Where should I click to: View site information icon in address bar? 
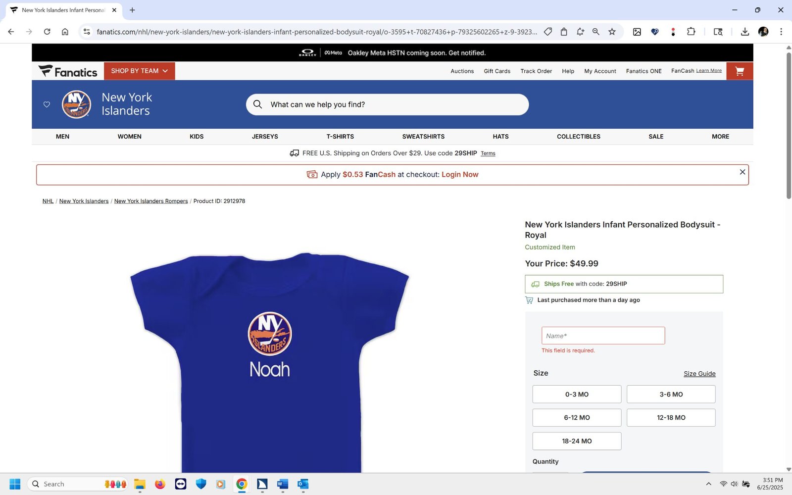click(x=87, y=32)
